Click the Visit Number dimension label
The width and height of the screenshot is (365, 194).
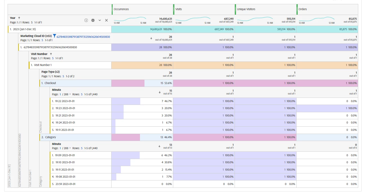39,54
